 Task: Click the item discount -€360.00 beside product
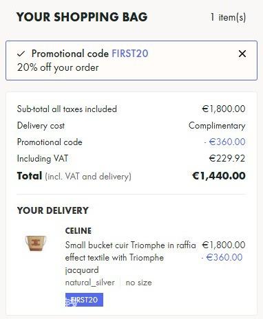[x=222, y=257]
